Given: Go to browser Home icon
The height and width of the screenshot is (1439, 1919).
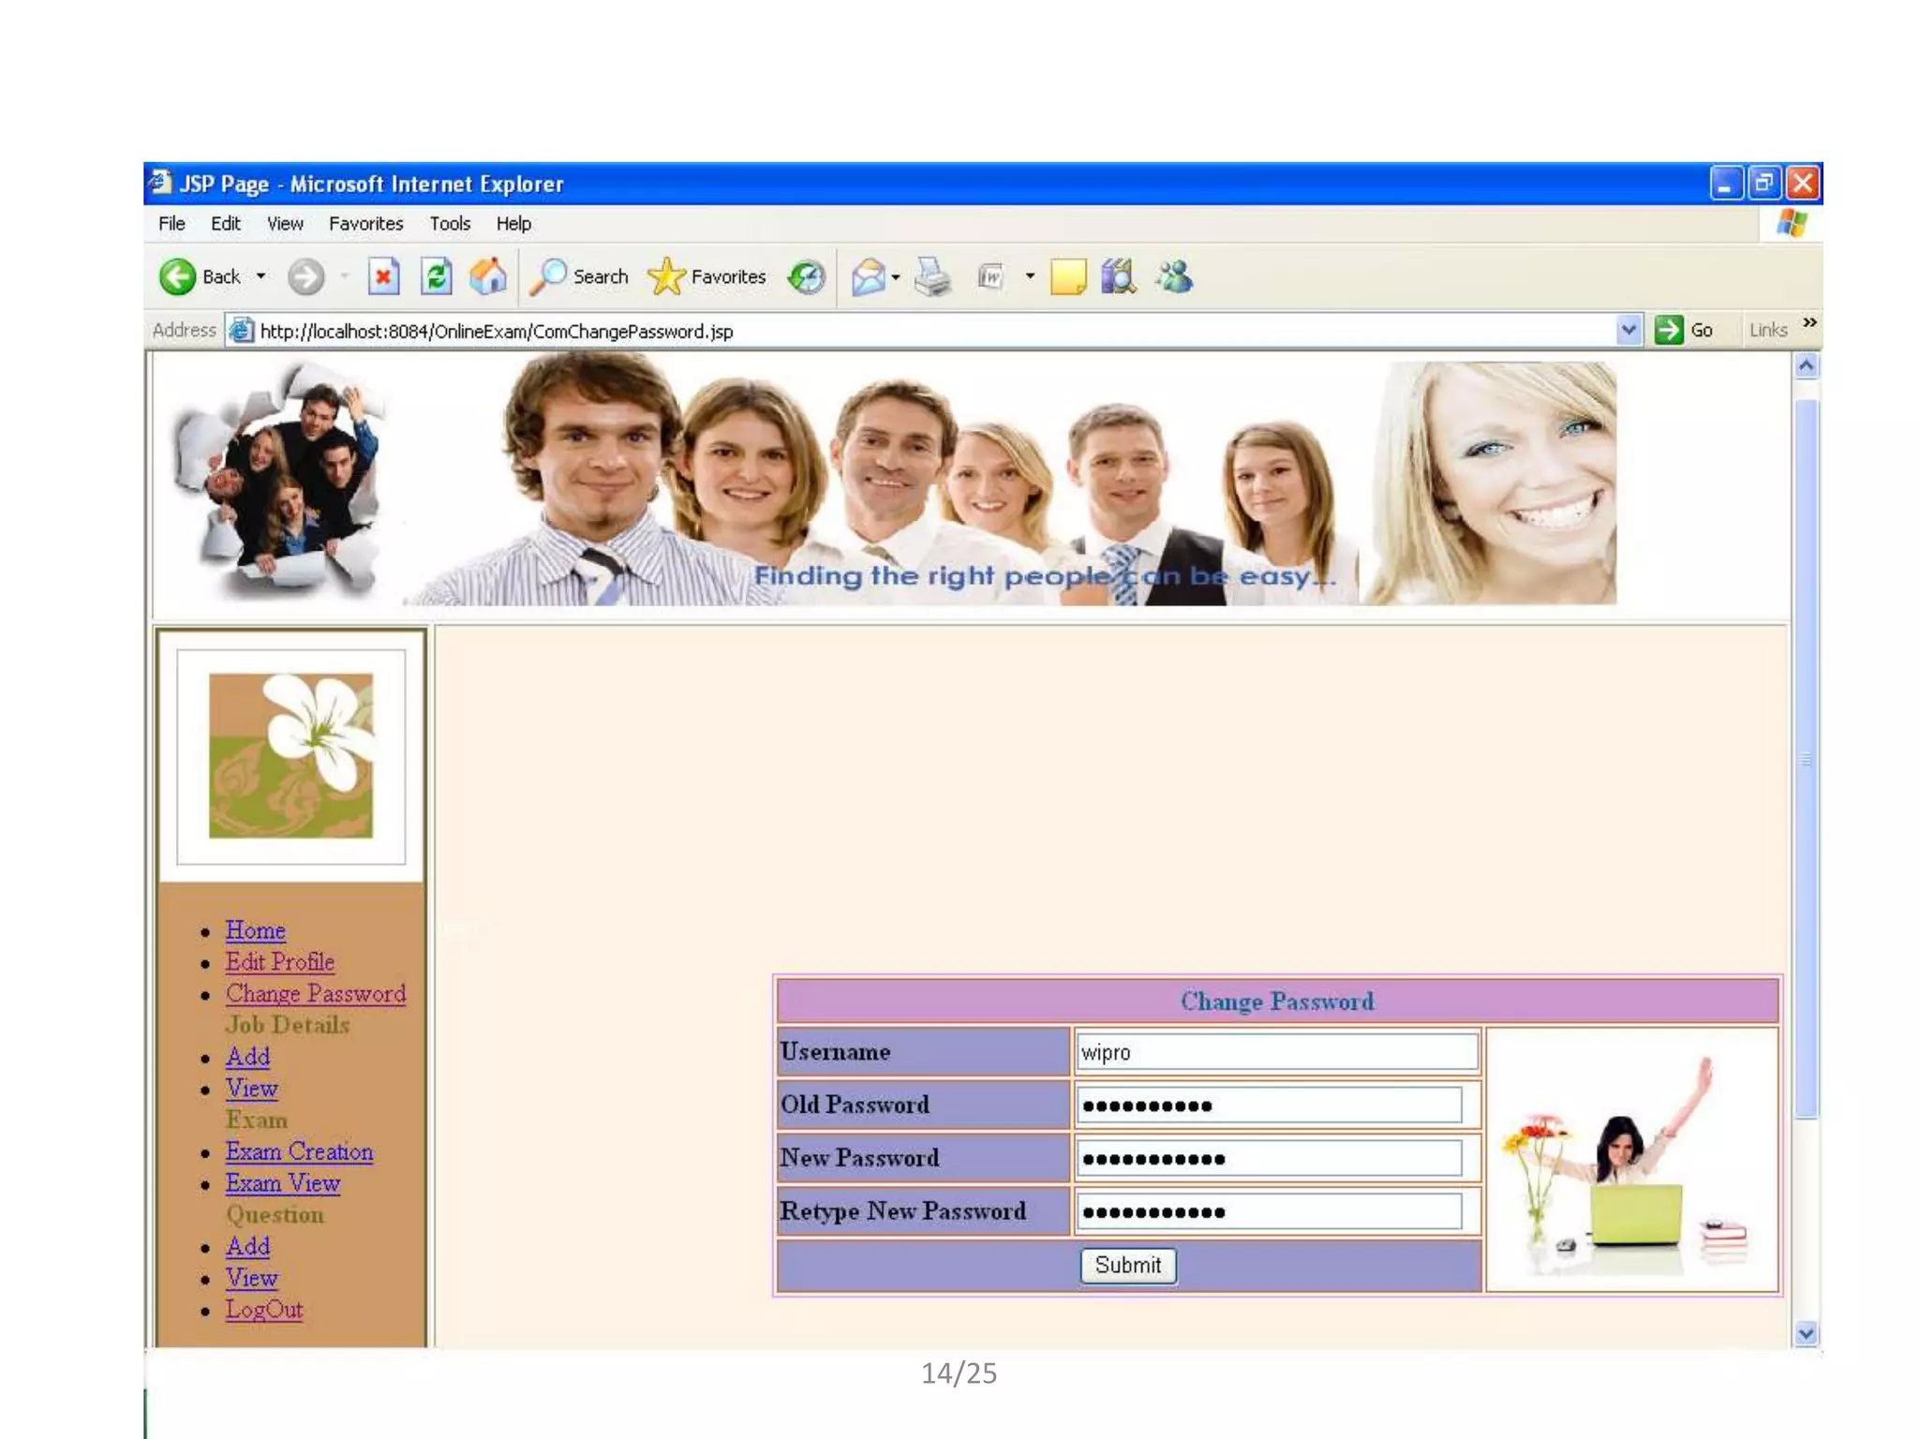Looking at the screenshot, I should (487, 277).
